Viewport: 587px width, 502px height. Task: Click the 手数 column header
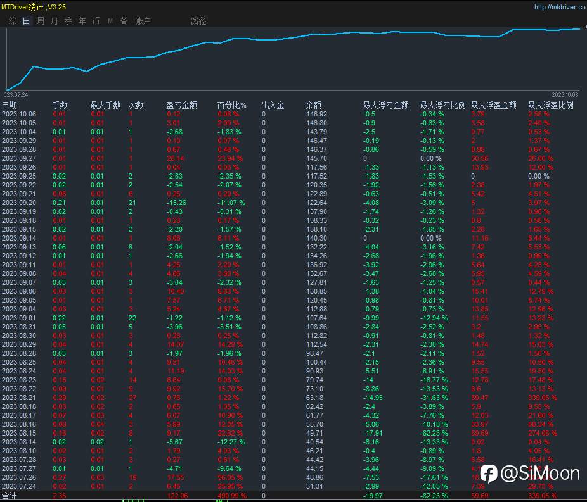[60, 106]
